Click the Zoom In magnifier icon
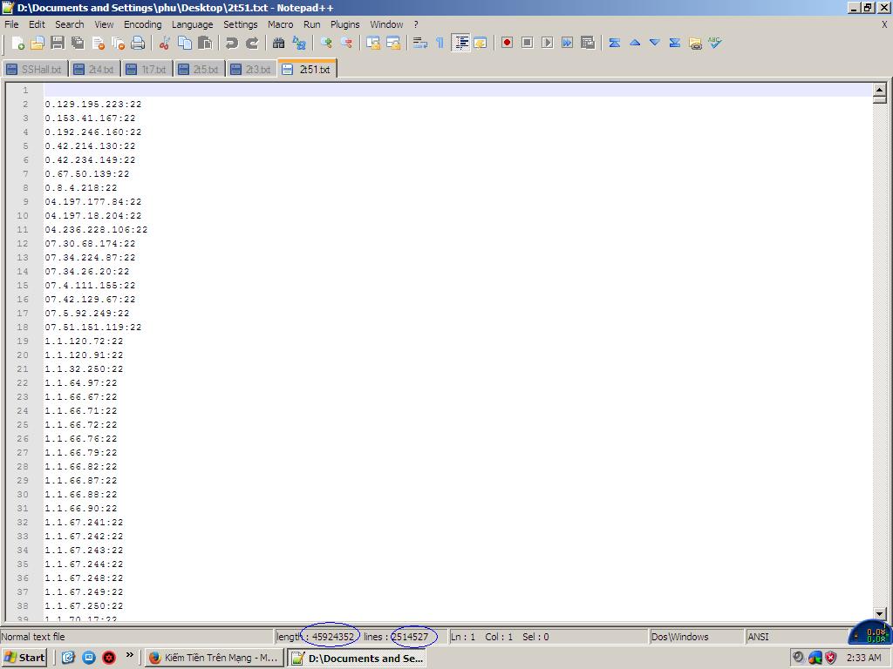893x669 pixels. tap(326, 43)
